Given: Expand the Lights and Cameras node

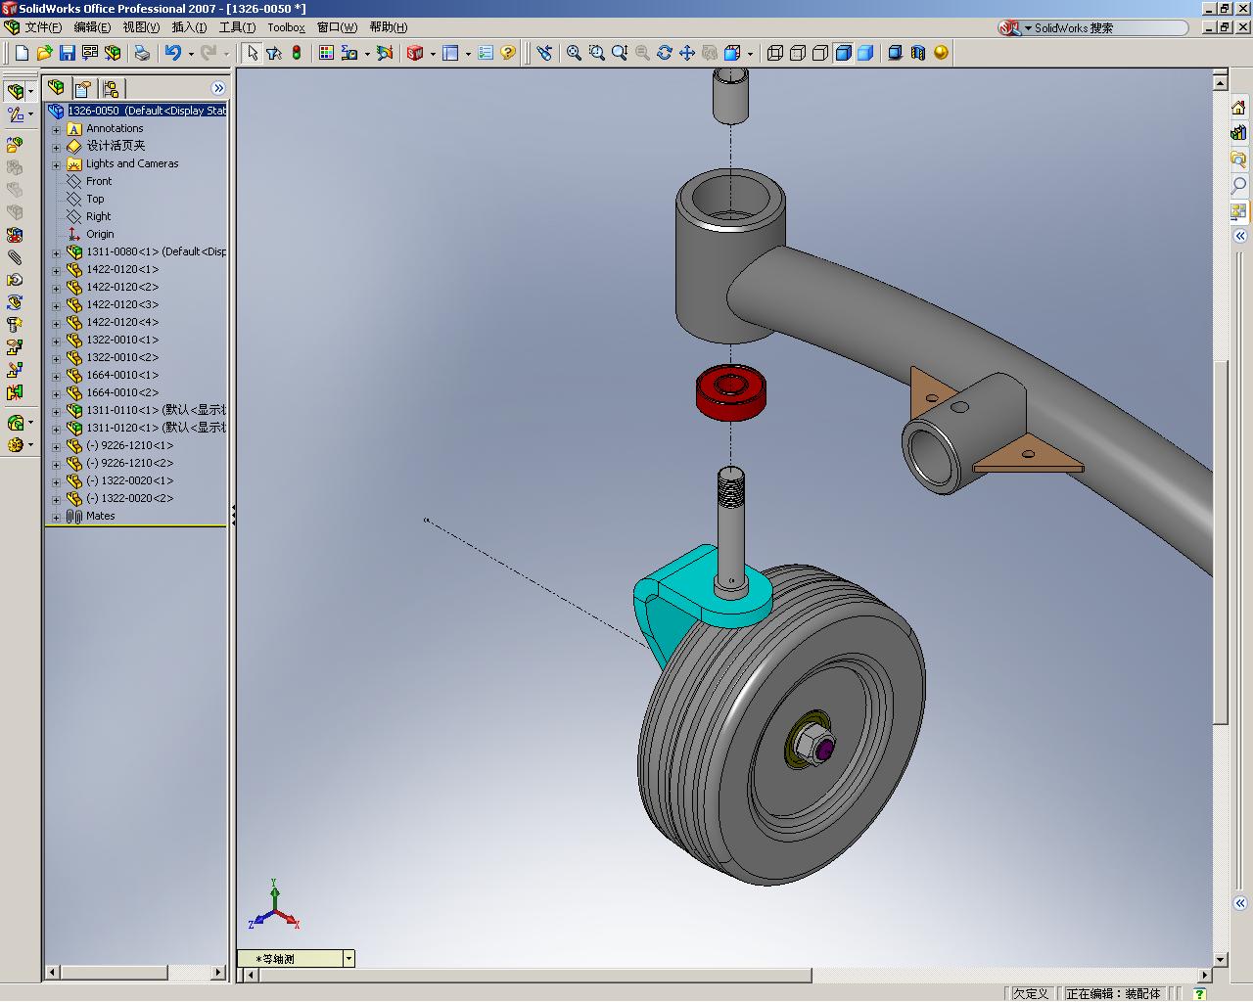Looking at the screenshot, I should point(56,164).
